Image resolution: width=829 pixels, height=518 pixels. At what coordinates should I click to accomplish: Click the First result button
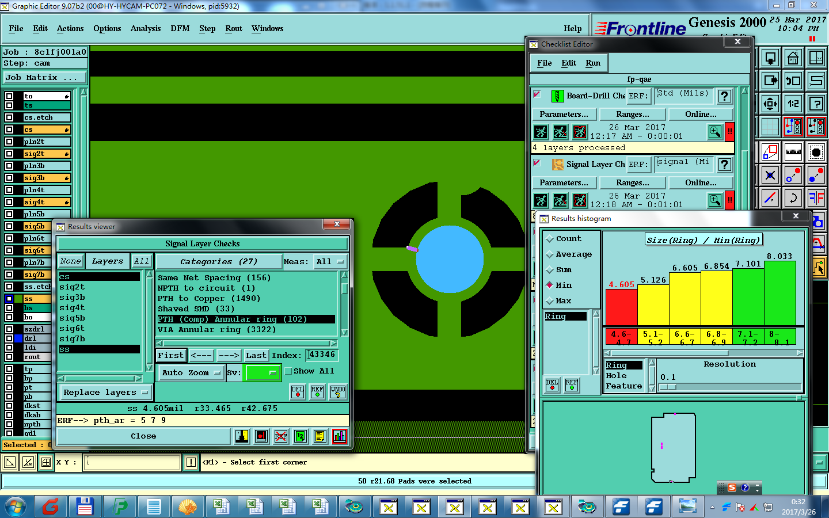click(x=171, y=355)
